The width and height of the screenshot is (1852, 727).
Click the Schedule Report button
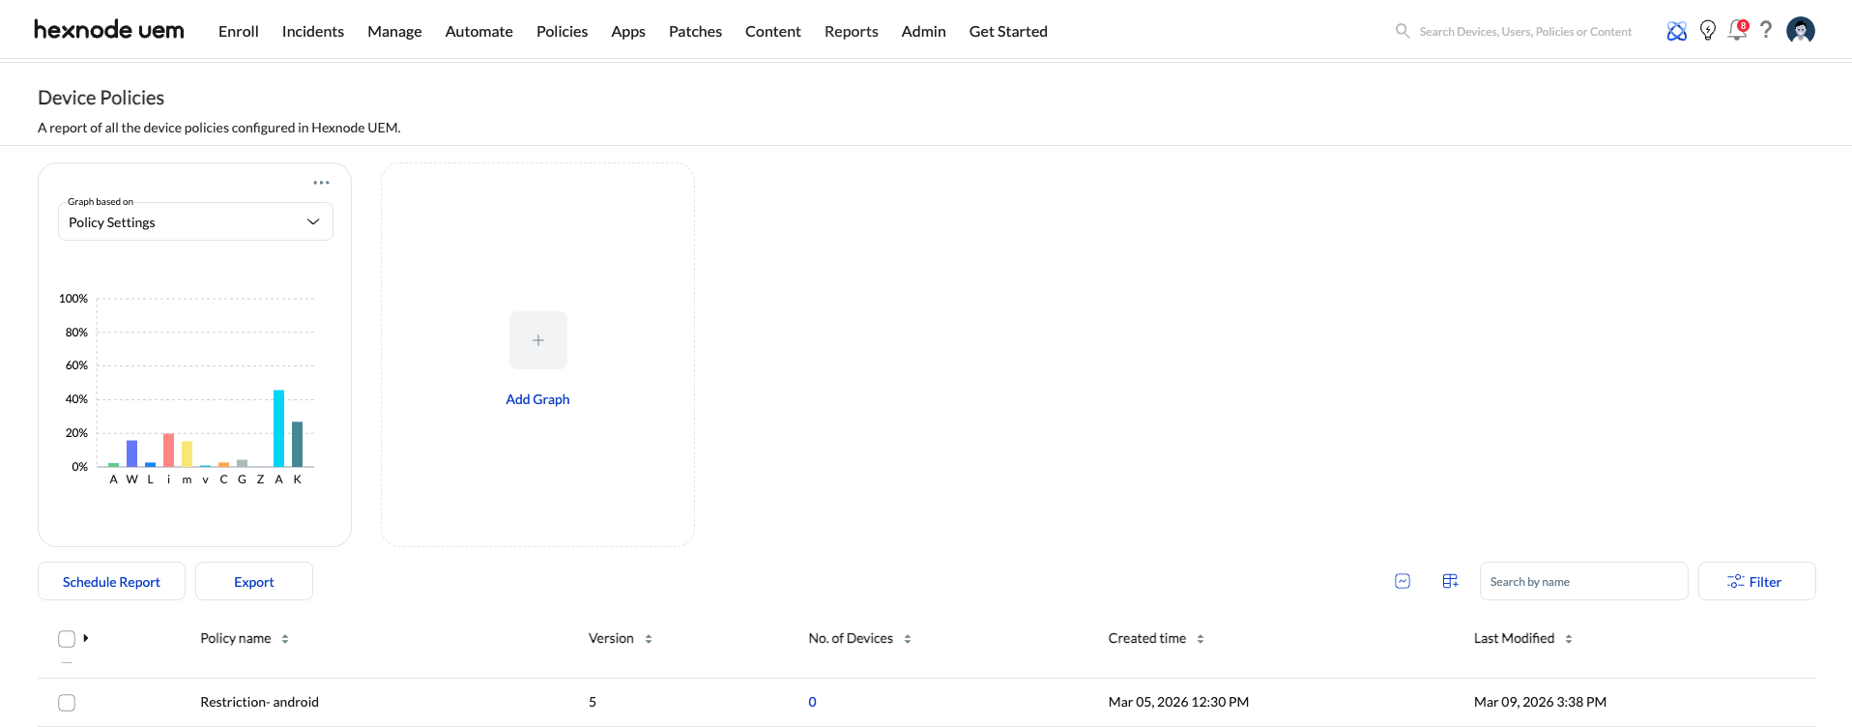(x=111, y=582)
